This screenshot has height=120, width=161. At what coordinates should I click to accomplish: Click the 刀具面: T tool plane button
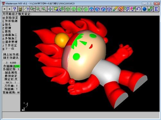[11, 86]
